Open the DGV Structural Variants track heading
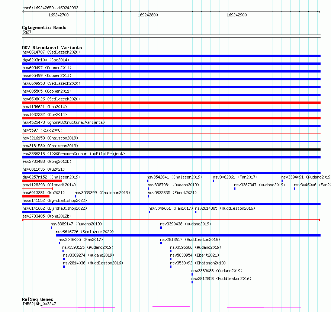This screenshot has width=331, height=312. click(52, 48)
